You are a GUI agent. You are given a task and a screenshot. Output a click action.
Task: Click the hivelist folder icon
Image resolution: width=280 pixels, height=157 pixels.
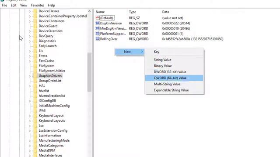35,91
